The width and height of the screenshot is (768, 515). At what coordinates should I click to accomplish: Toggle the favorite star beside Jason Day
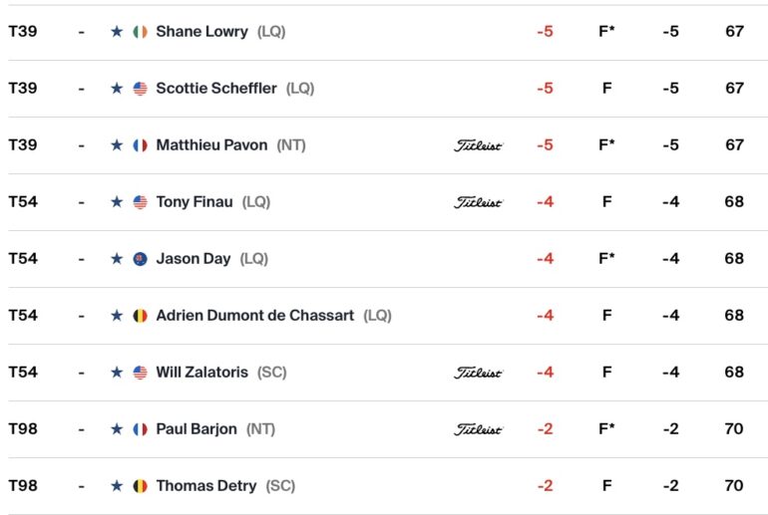click(117, 259)
